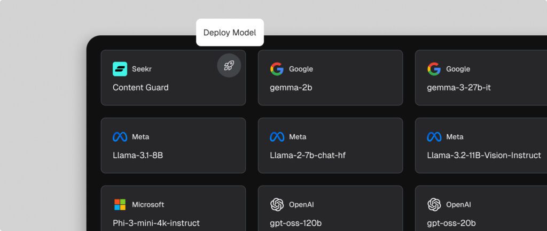The height and width of the screenshot is (231, 547).
Task: Select the gemma-2b model title
Action: (291, 88)
